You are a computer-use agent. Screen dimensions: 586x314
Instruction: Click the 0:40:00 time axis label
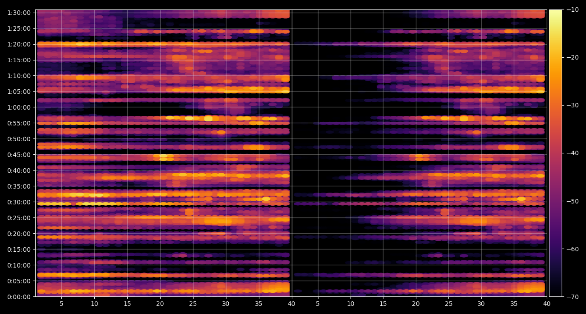19,171
